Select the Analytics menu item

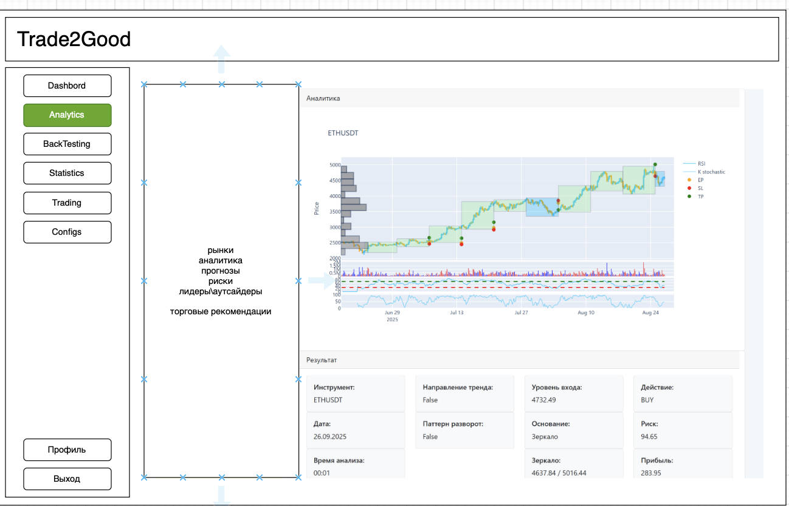[x=67, y=115]
